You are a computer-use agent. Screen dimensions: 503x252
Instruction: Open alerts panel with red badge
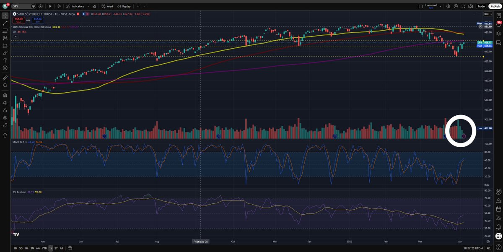click(499, 24)
